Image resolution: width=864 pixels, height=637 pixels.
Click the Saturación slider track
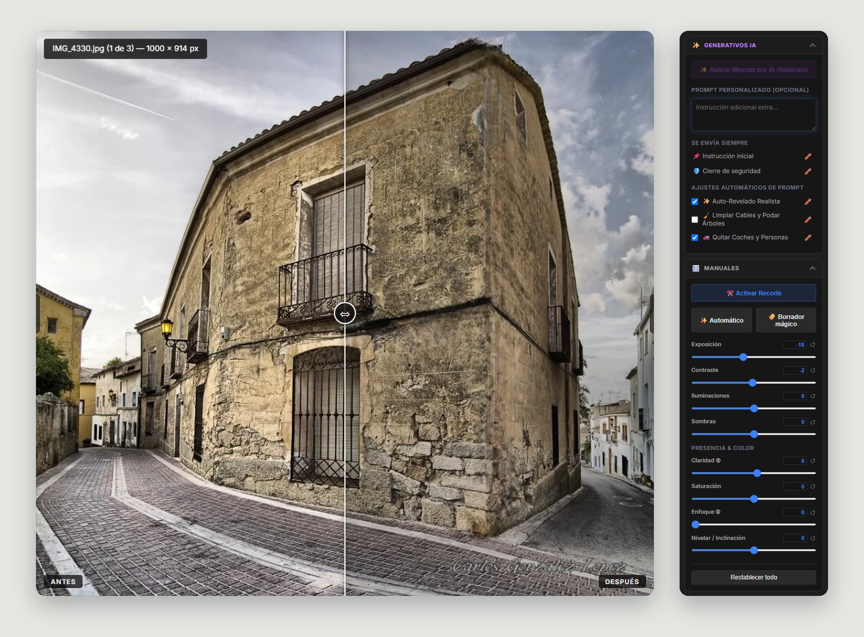click(754, 499)
